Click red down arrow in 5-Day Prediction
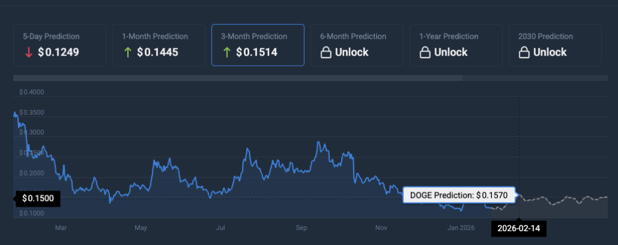Viewport: 618px width, 245px height. pos(27,52)
